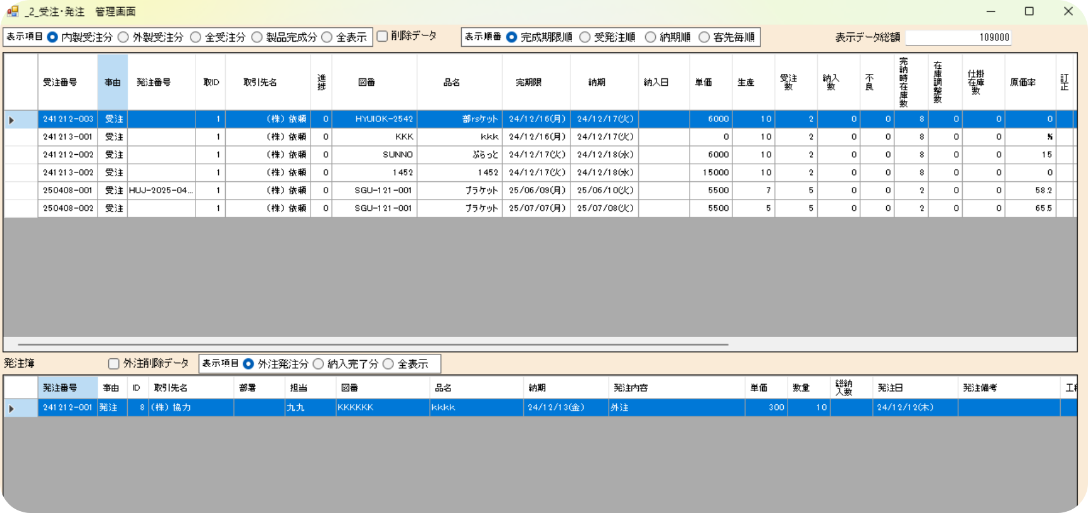
Task: Click the 取引先名 header in upper grid
Action: pos(260,82)
